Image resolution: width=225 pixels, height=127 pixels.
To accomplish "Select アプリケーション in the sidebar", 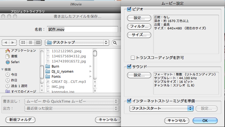I will point(23,51).
